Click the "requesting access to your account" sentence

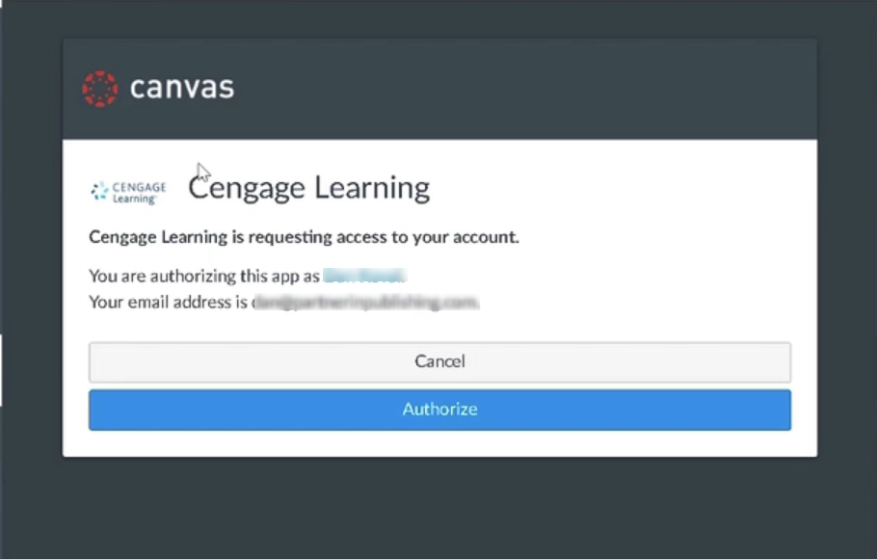[x=304, y=237]
